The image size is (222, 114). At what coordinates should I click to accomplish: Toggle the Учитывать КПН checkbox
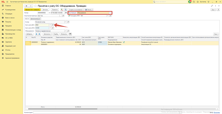[69, 16]
